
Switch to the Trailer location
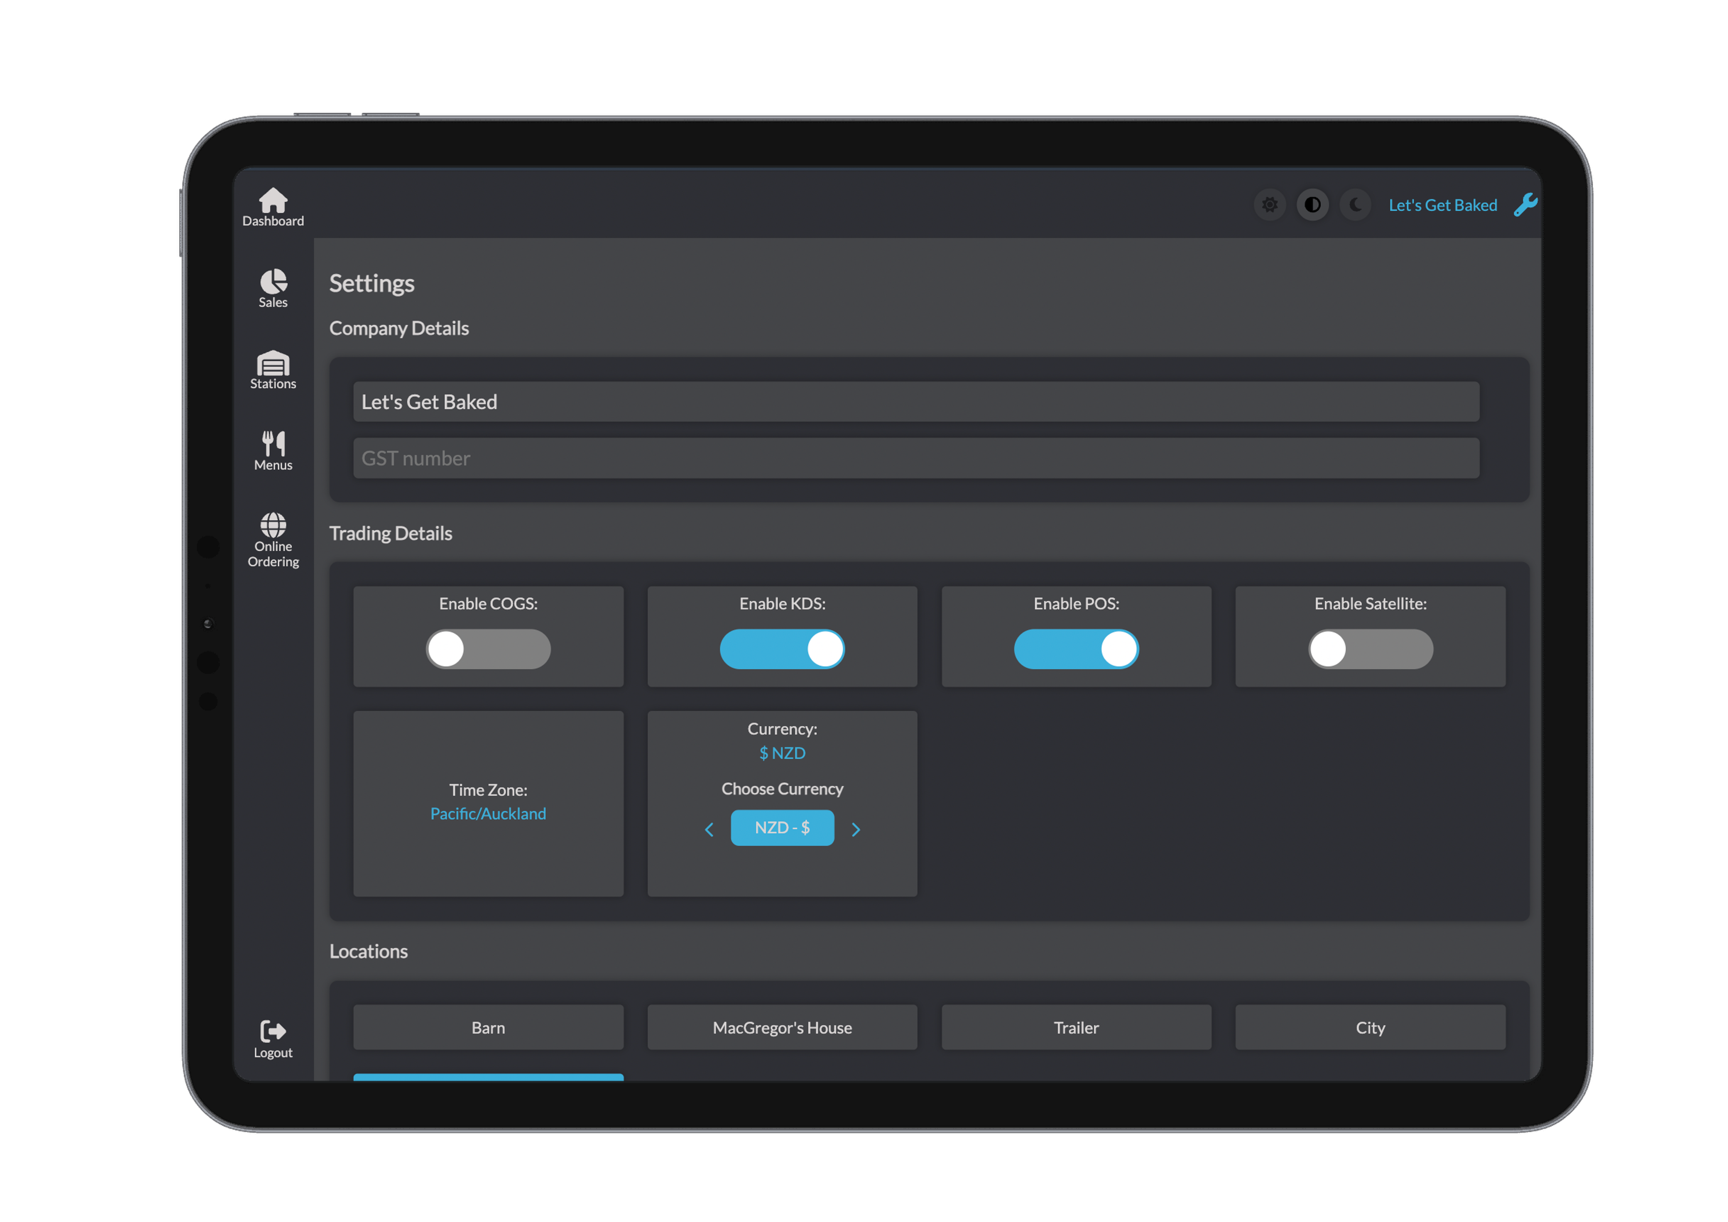(x=1075, y=1027)
